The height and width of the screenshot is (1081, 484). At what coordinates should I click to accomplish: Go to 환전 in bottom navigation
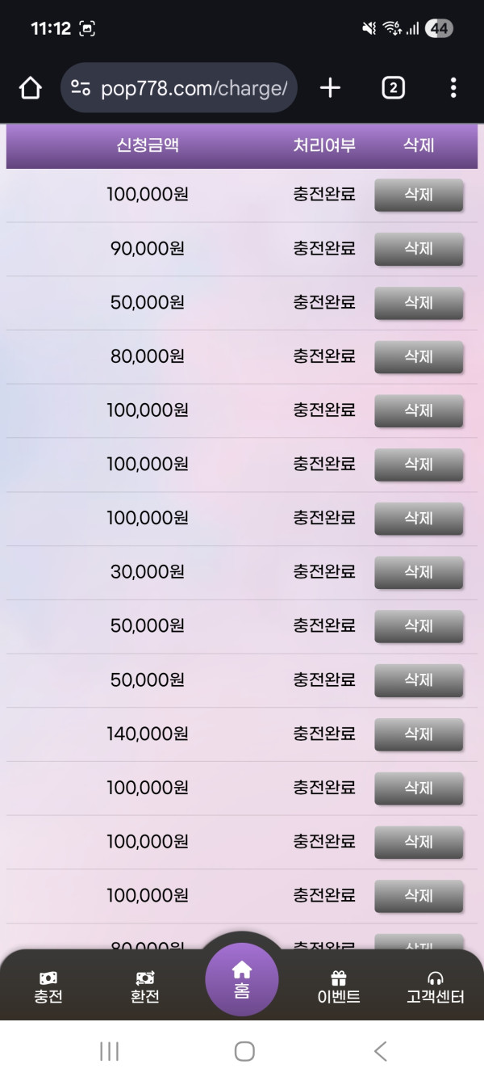click(145, 987)
